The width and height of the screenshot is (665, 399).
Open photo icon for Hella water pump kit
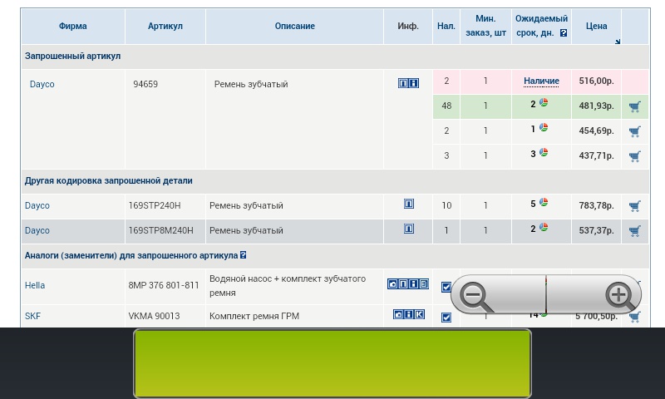pyautogui.click(x=392, y=284)
